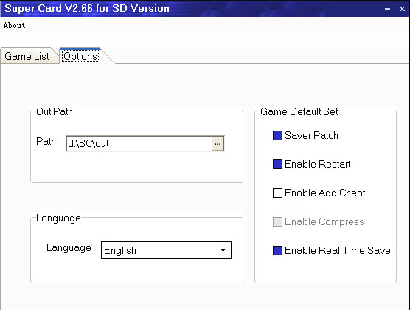Click the d:\SC\out path text field
The width and height of the screenshot is (410, 310).
139,143
